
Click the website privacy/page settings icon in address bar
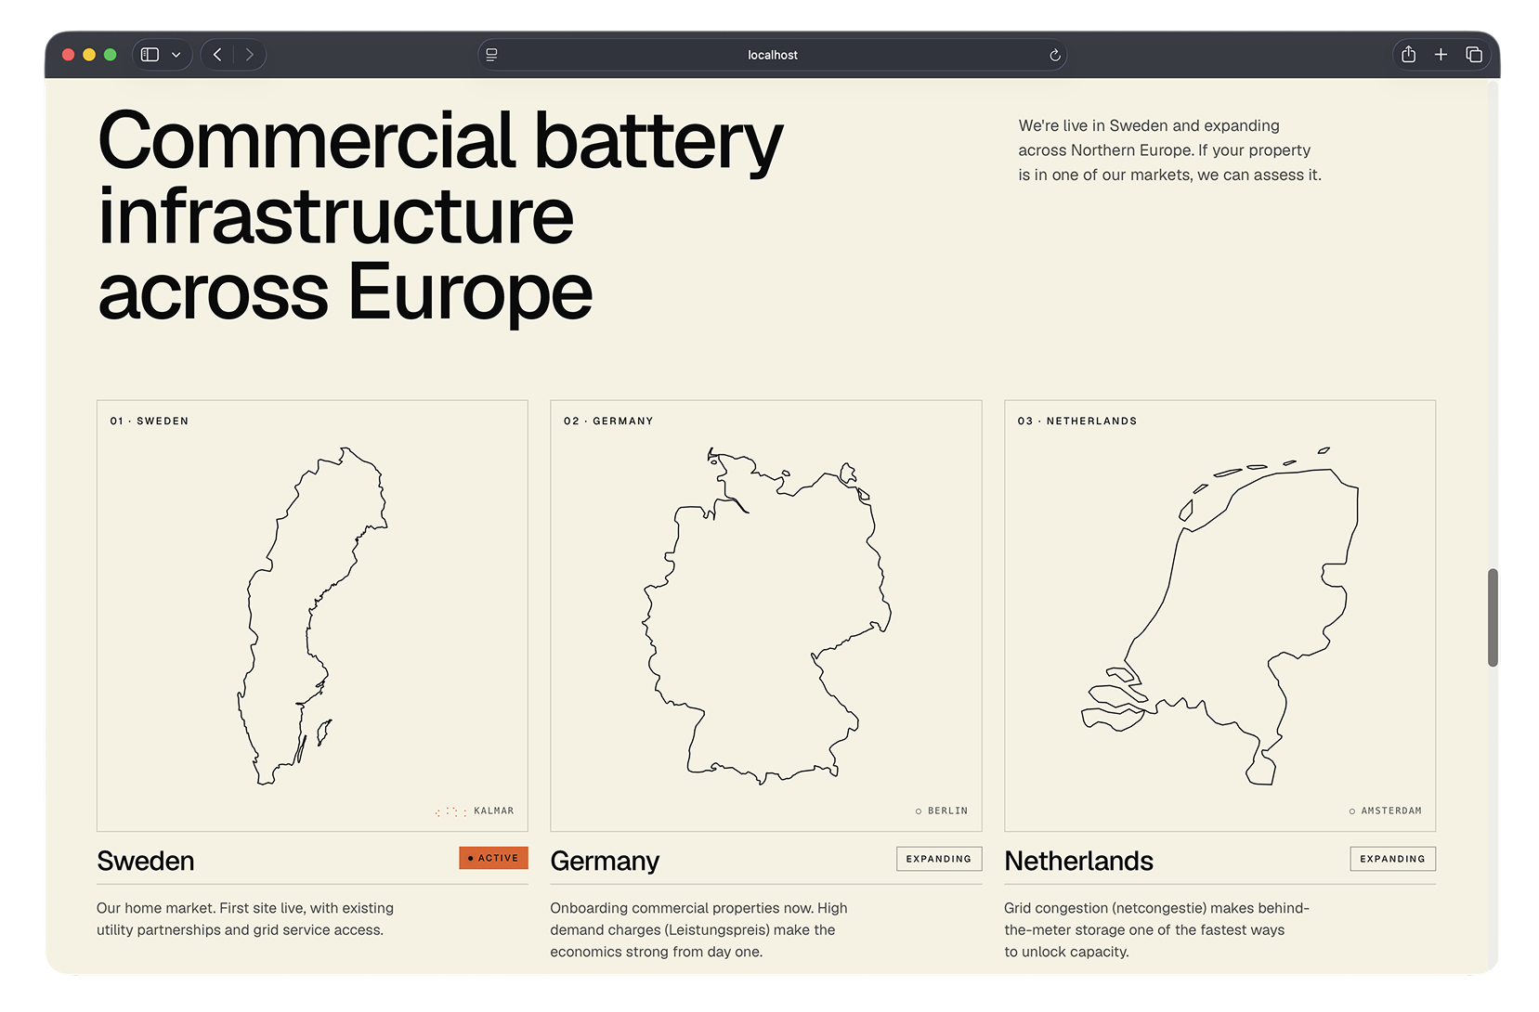(491, 54)
